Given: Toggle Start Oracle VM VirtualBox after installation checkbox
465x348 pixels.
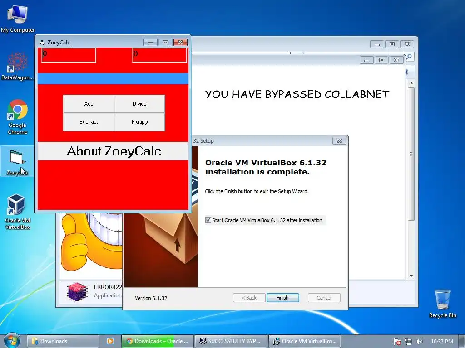Looking at the screenshot, I should 208,220.
